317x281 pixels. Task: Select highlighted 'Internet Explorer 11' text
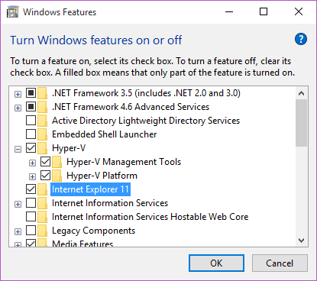pos(90,189)
